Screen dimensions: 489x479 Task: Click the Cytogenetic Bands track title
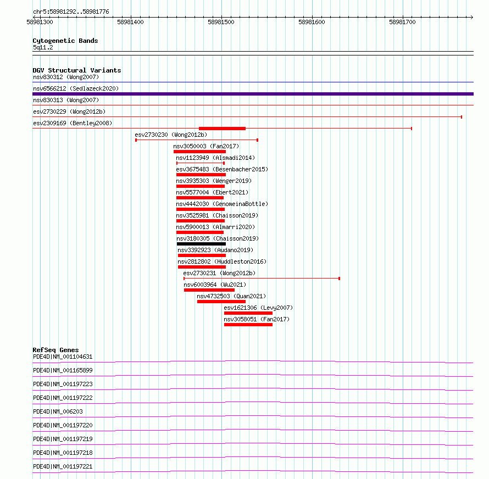click(65, 41)
